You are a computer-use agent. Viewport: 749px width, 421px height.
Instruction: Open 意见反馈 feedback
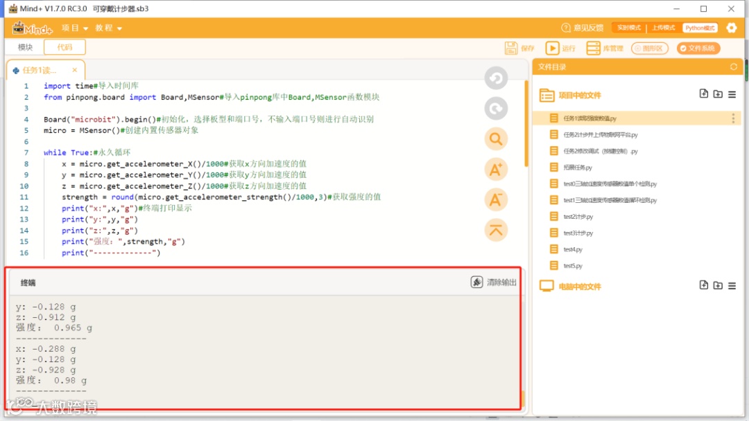(583, 28)
